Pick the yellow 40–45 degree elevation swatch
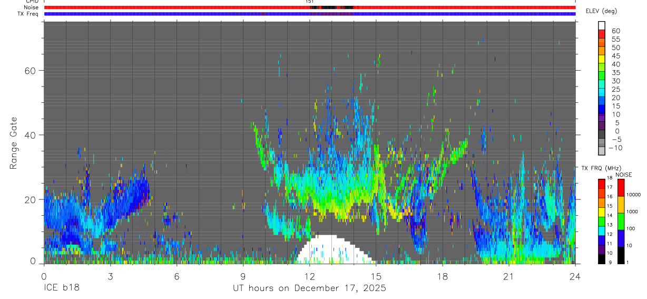 [602, 59]
